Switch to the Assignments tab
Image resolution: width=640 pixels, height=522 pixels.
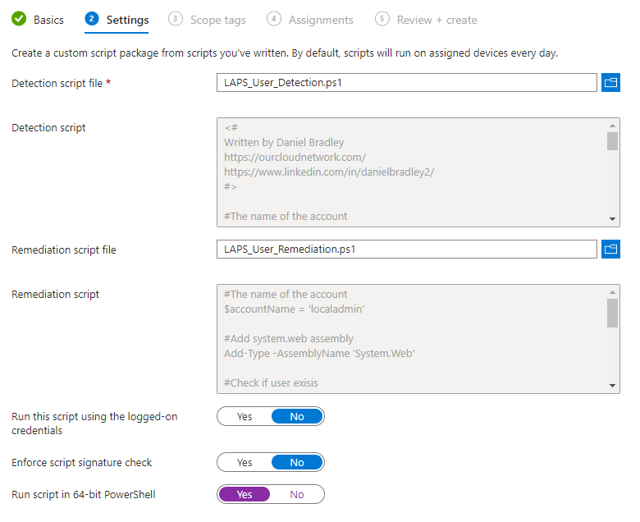tap(321, 20)
